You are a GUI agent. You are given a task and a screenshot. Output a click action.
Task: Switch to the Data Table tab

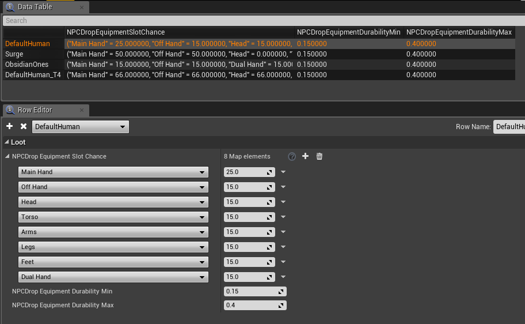pyautogui.click(x=36, y=7)
